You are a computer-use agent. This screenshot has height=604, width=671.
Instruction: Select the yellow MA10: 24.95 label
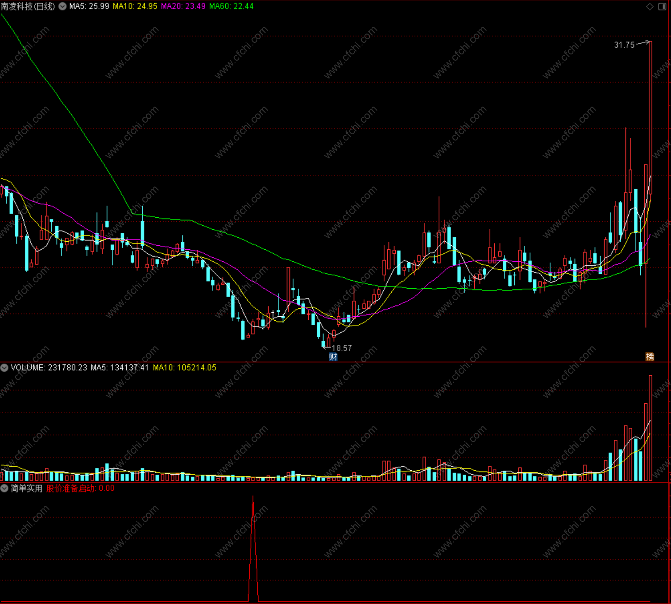(135, 6)
